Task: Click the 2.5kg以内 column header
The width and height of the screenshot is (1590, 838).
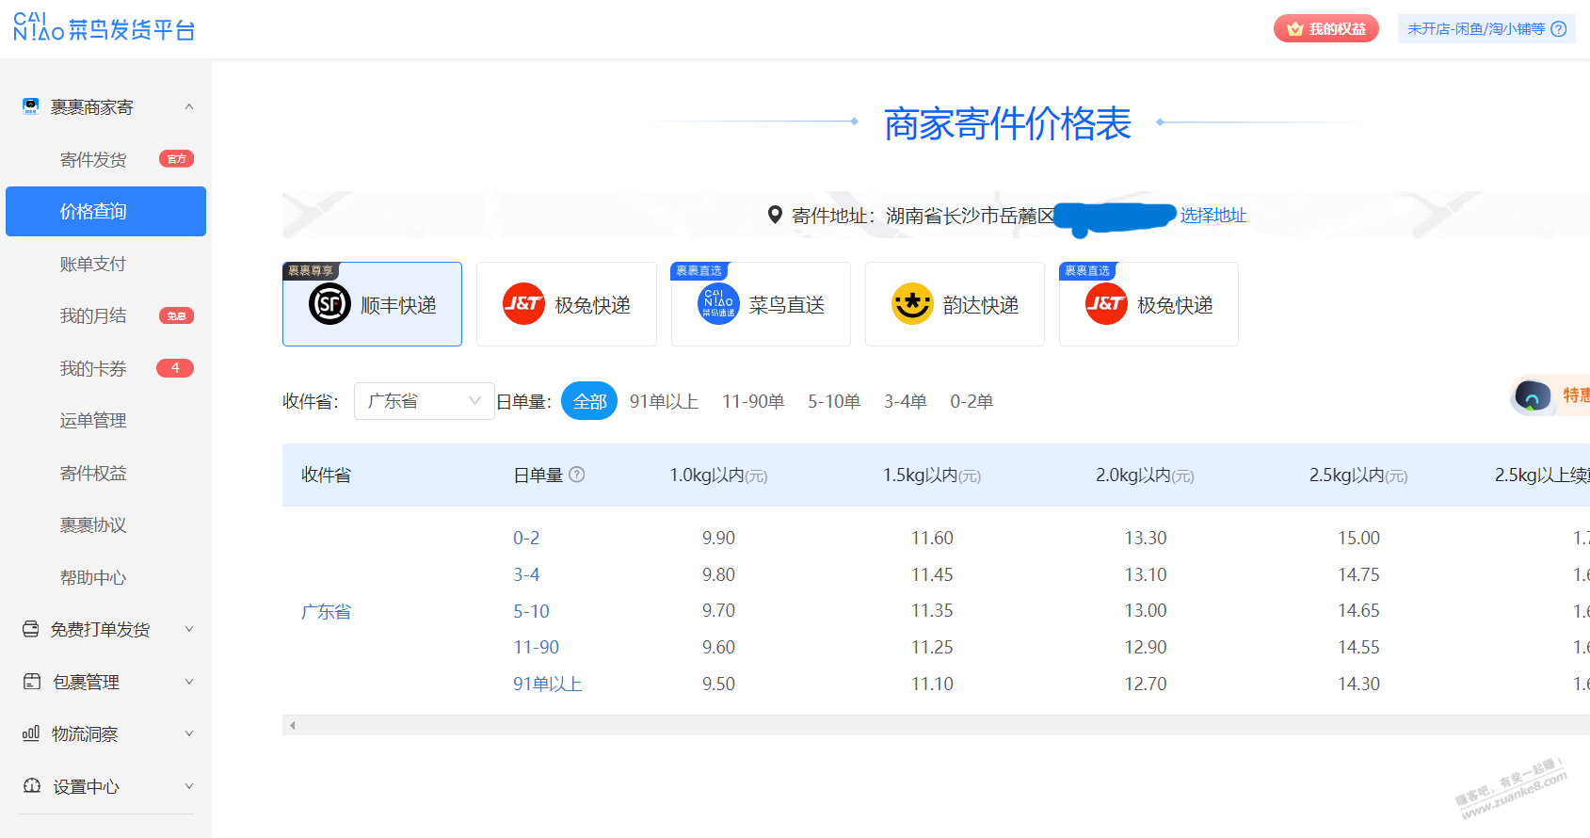Action: coord(1358,475)
